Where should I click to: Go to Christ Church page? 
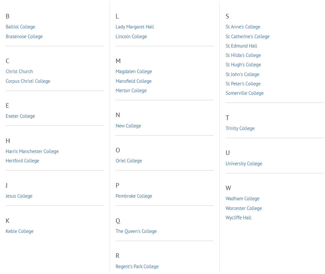click(19, 71)
